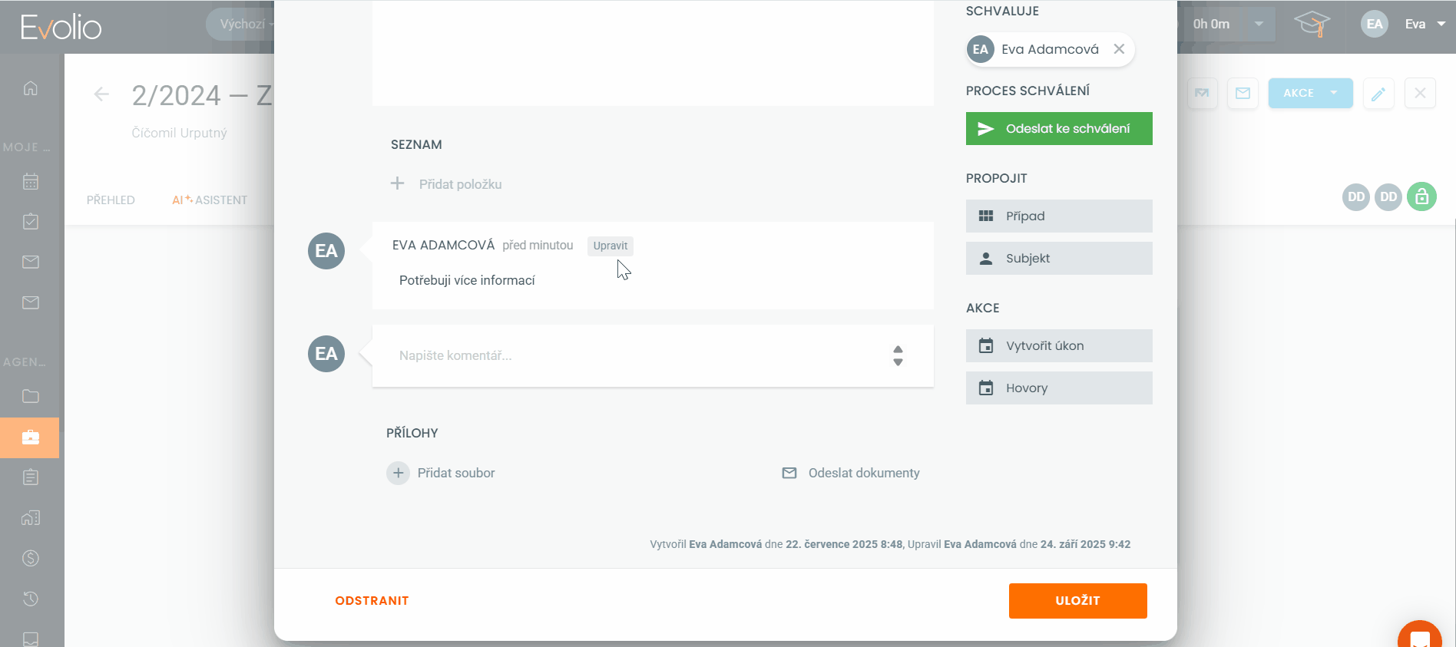
Task: Open the calendar icon in the sidebar
Action: (31, 182)
